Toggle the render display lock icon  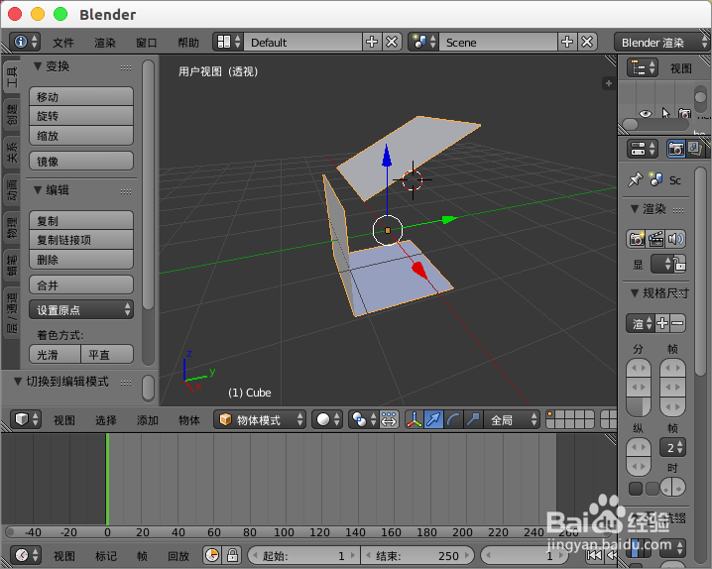click(x=679, y=264)
